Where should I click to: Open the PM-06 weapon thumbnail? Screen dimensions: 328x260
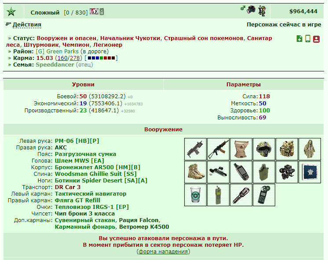click(195, 149)
